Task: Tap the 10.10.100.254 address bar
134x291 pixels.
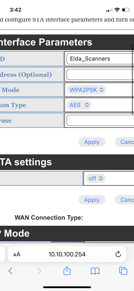Action: click(67, 254)
